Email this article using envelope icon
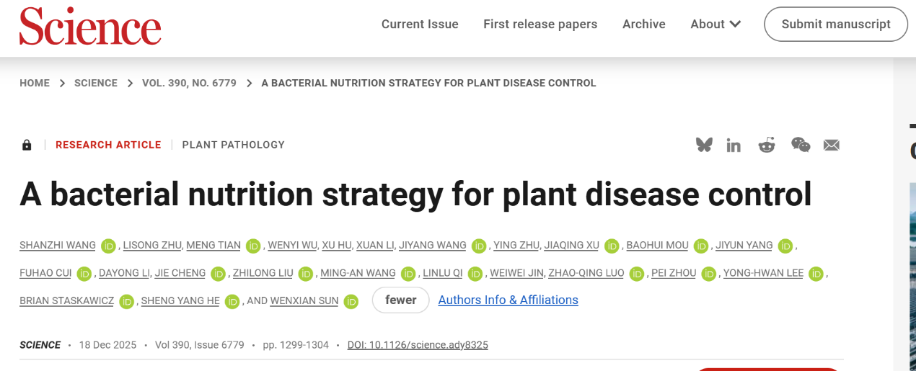The height and width of the screenshot is (371, 916). click(x=832, y=146)
